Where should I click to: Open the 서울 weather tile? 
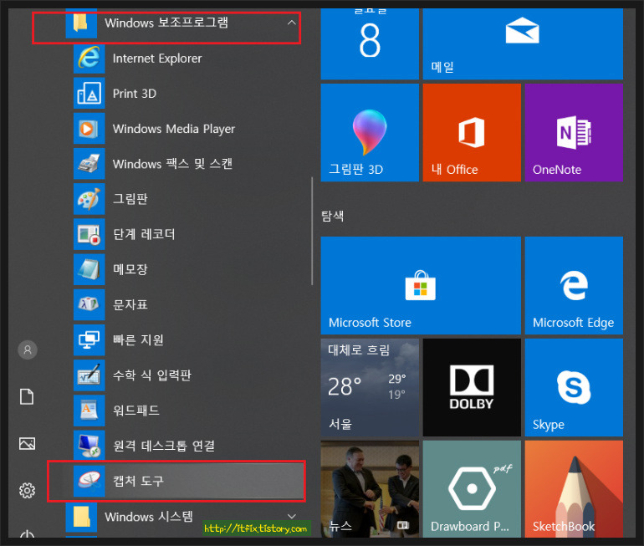pyautogui.click(x=370, y=387)
